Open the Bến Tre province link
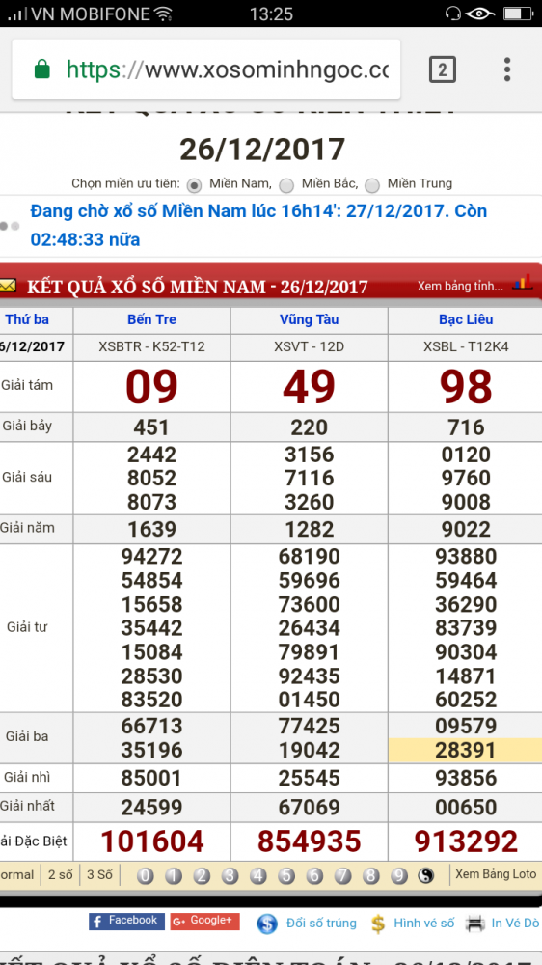The image size is (542, 965). pyautogui.click(x=152, y=319)
